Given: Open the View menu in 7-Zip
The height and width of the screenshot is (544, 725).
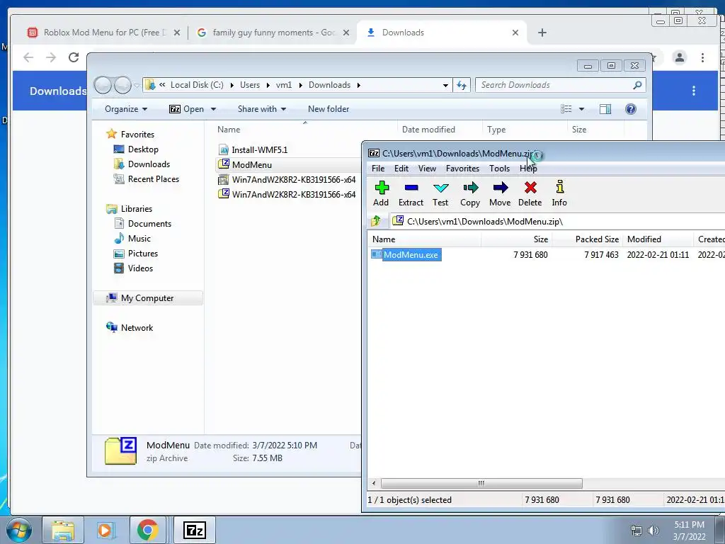Looking at the screenshot, I should point(427,169).
